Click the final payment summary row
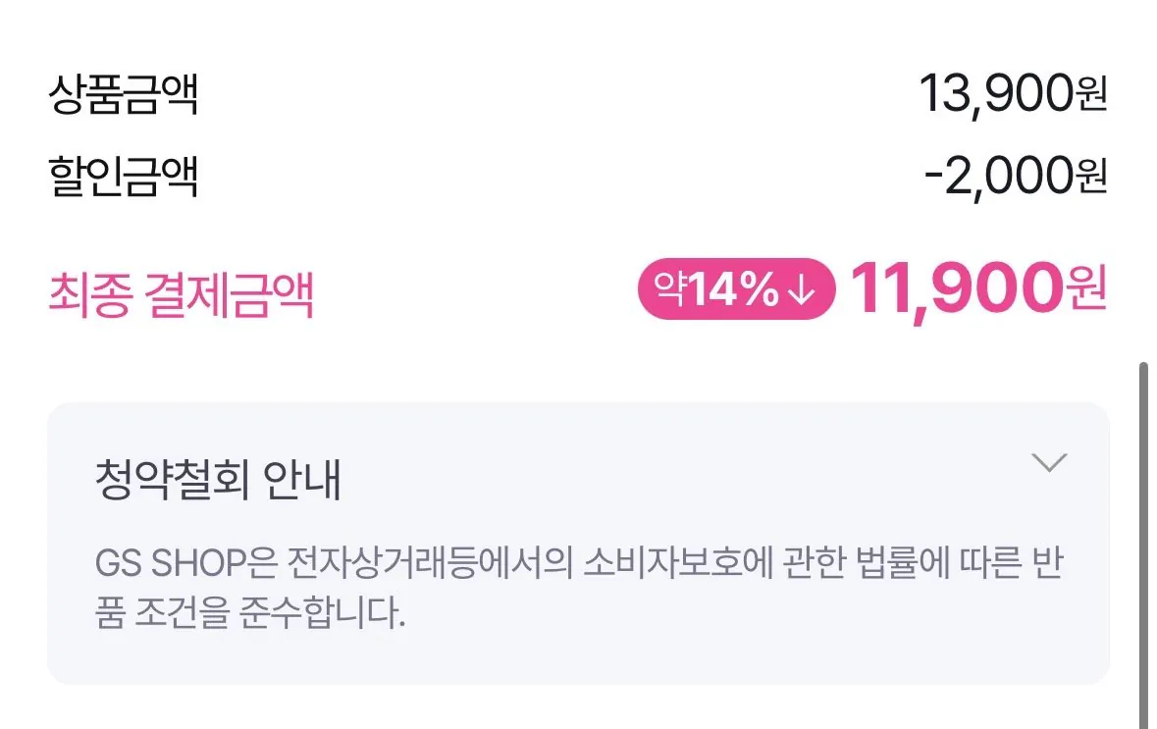The image size is (1157, 729). point(579,288)
